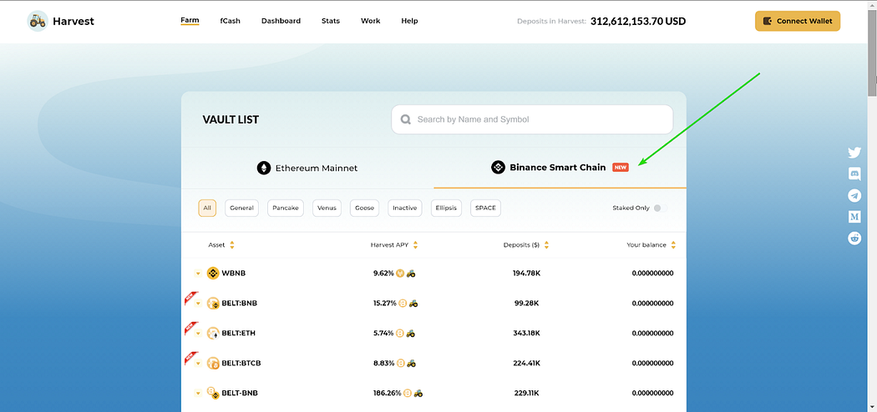Select the Goose filter chip
The image size is (877, 412).
click(364, 208)
